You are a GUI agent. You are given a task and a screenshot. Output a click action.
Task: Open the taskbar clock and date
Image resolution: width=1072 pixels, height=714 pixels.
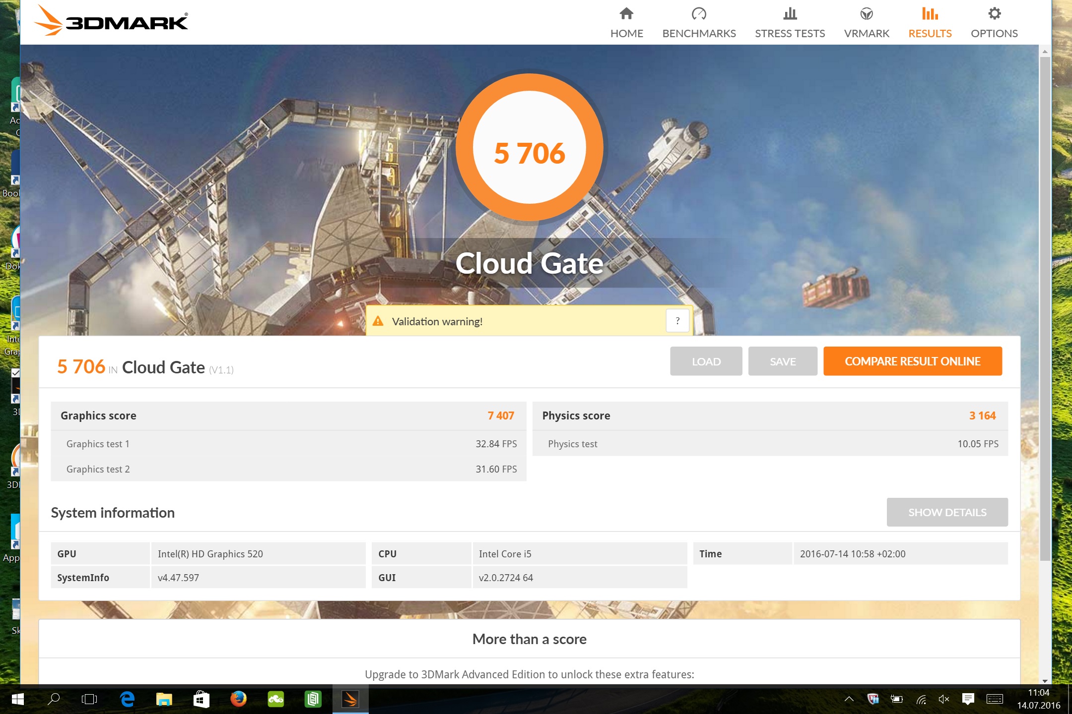pos(1038,699)
